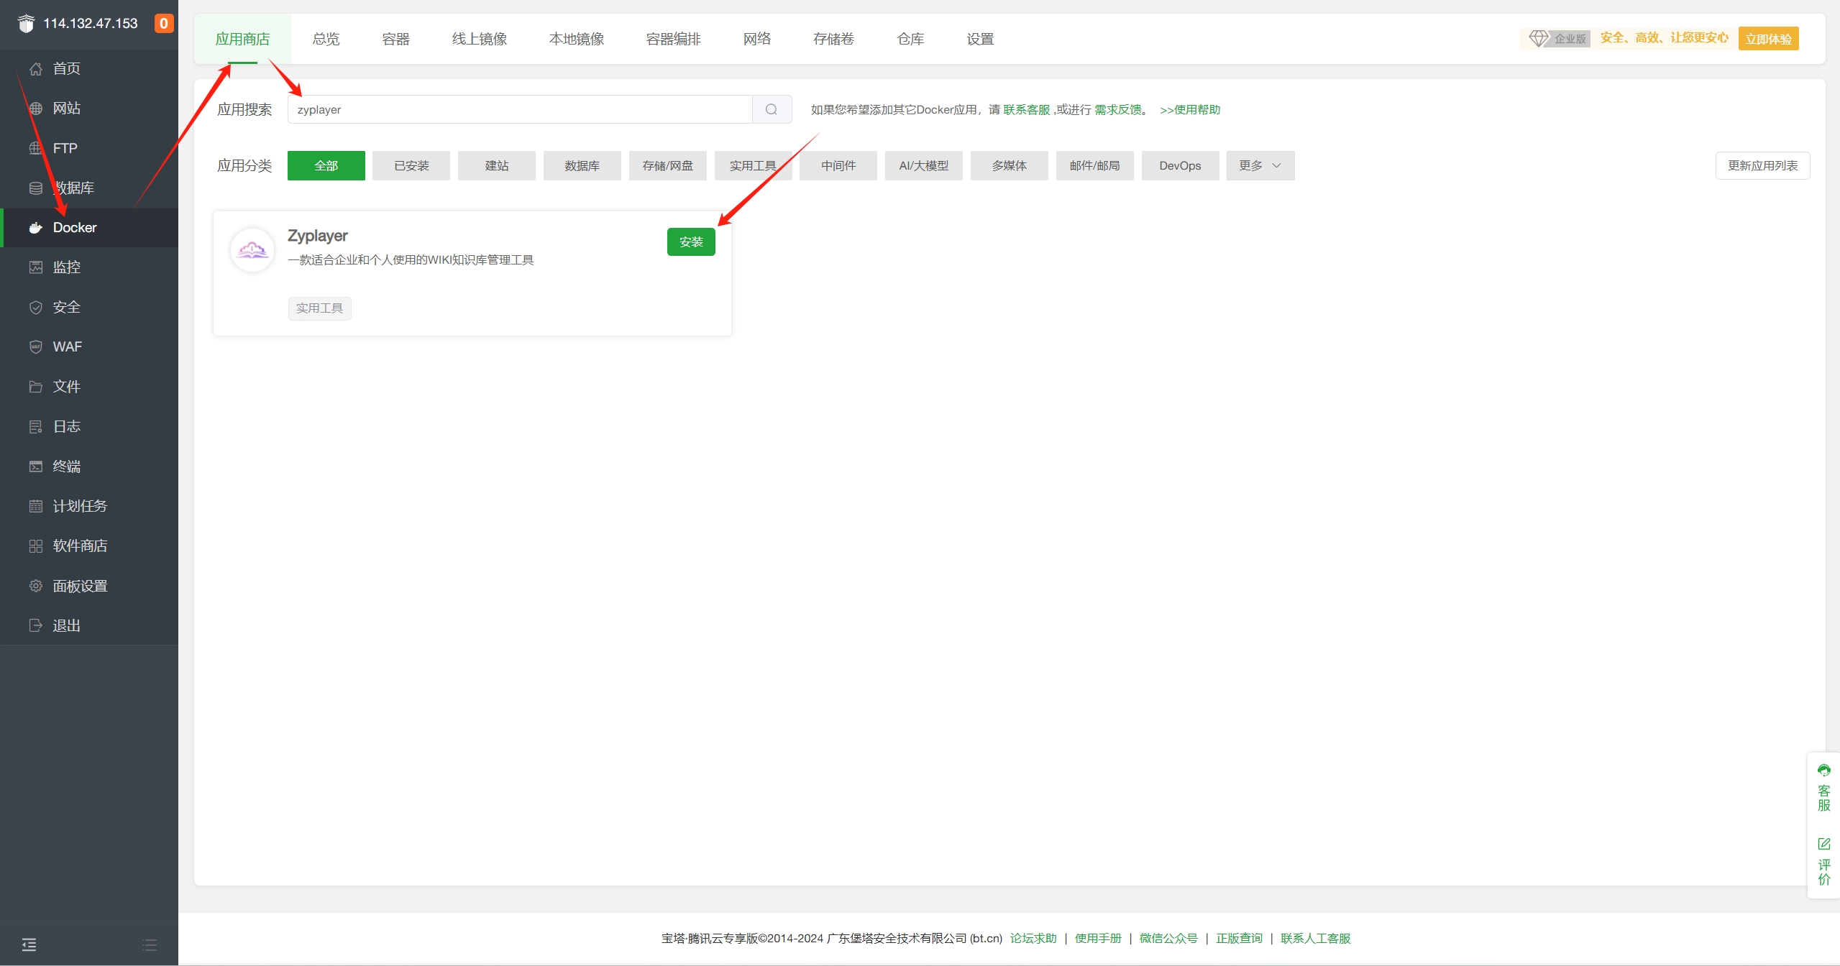
Task: Filter by 邮件/邮局 category
Action: pos(1094,165)
